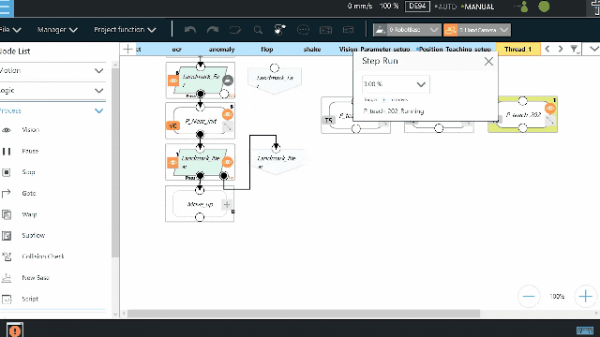Click the gray folder icon on first Landmark node
This screenshot has width=600, height=337.
pyautogui.click(x=227, y=81)
